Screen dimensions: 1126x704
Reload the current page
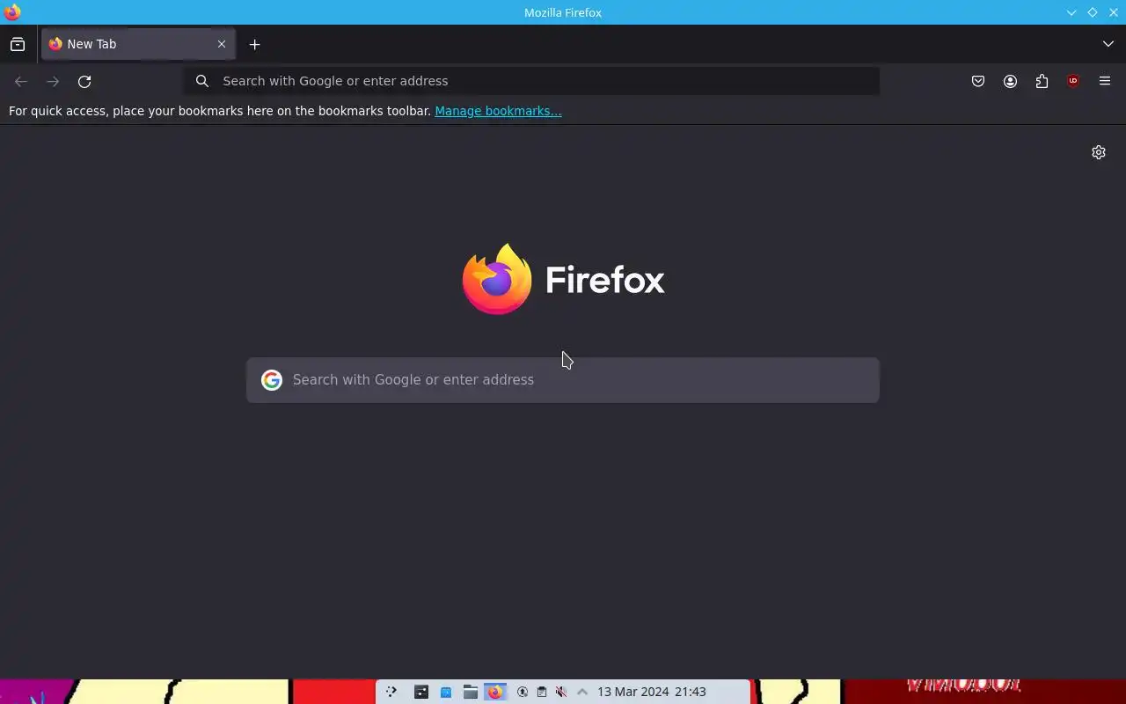click(84, 81)
